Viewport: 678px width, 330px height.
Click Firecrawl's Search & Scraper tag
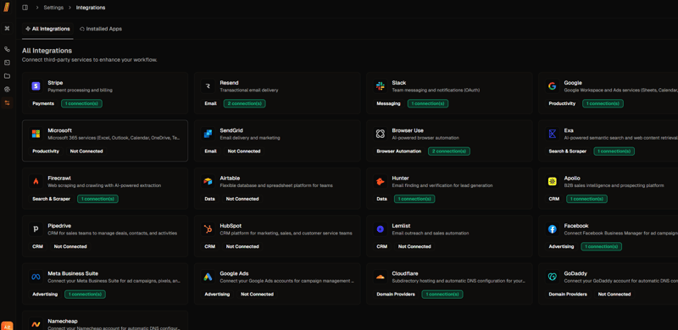[51, 199]
